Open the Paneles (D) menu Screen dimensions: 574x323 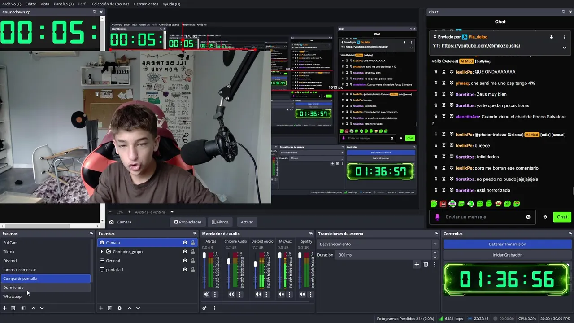64,4
